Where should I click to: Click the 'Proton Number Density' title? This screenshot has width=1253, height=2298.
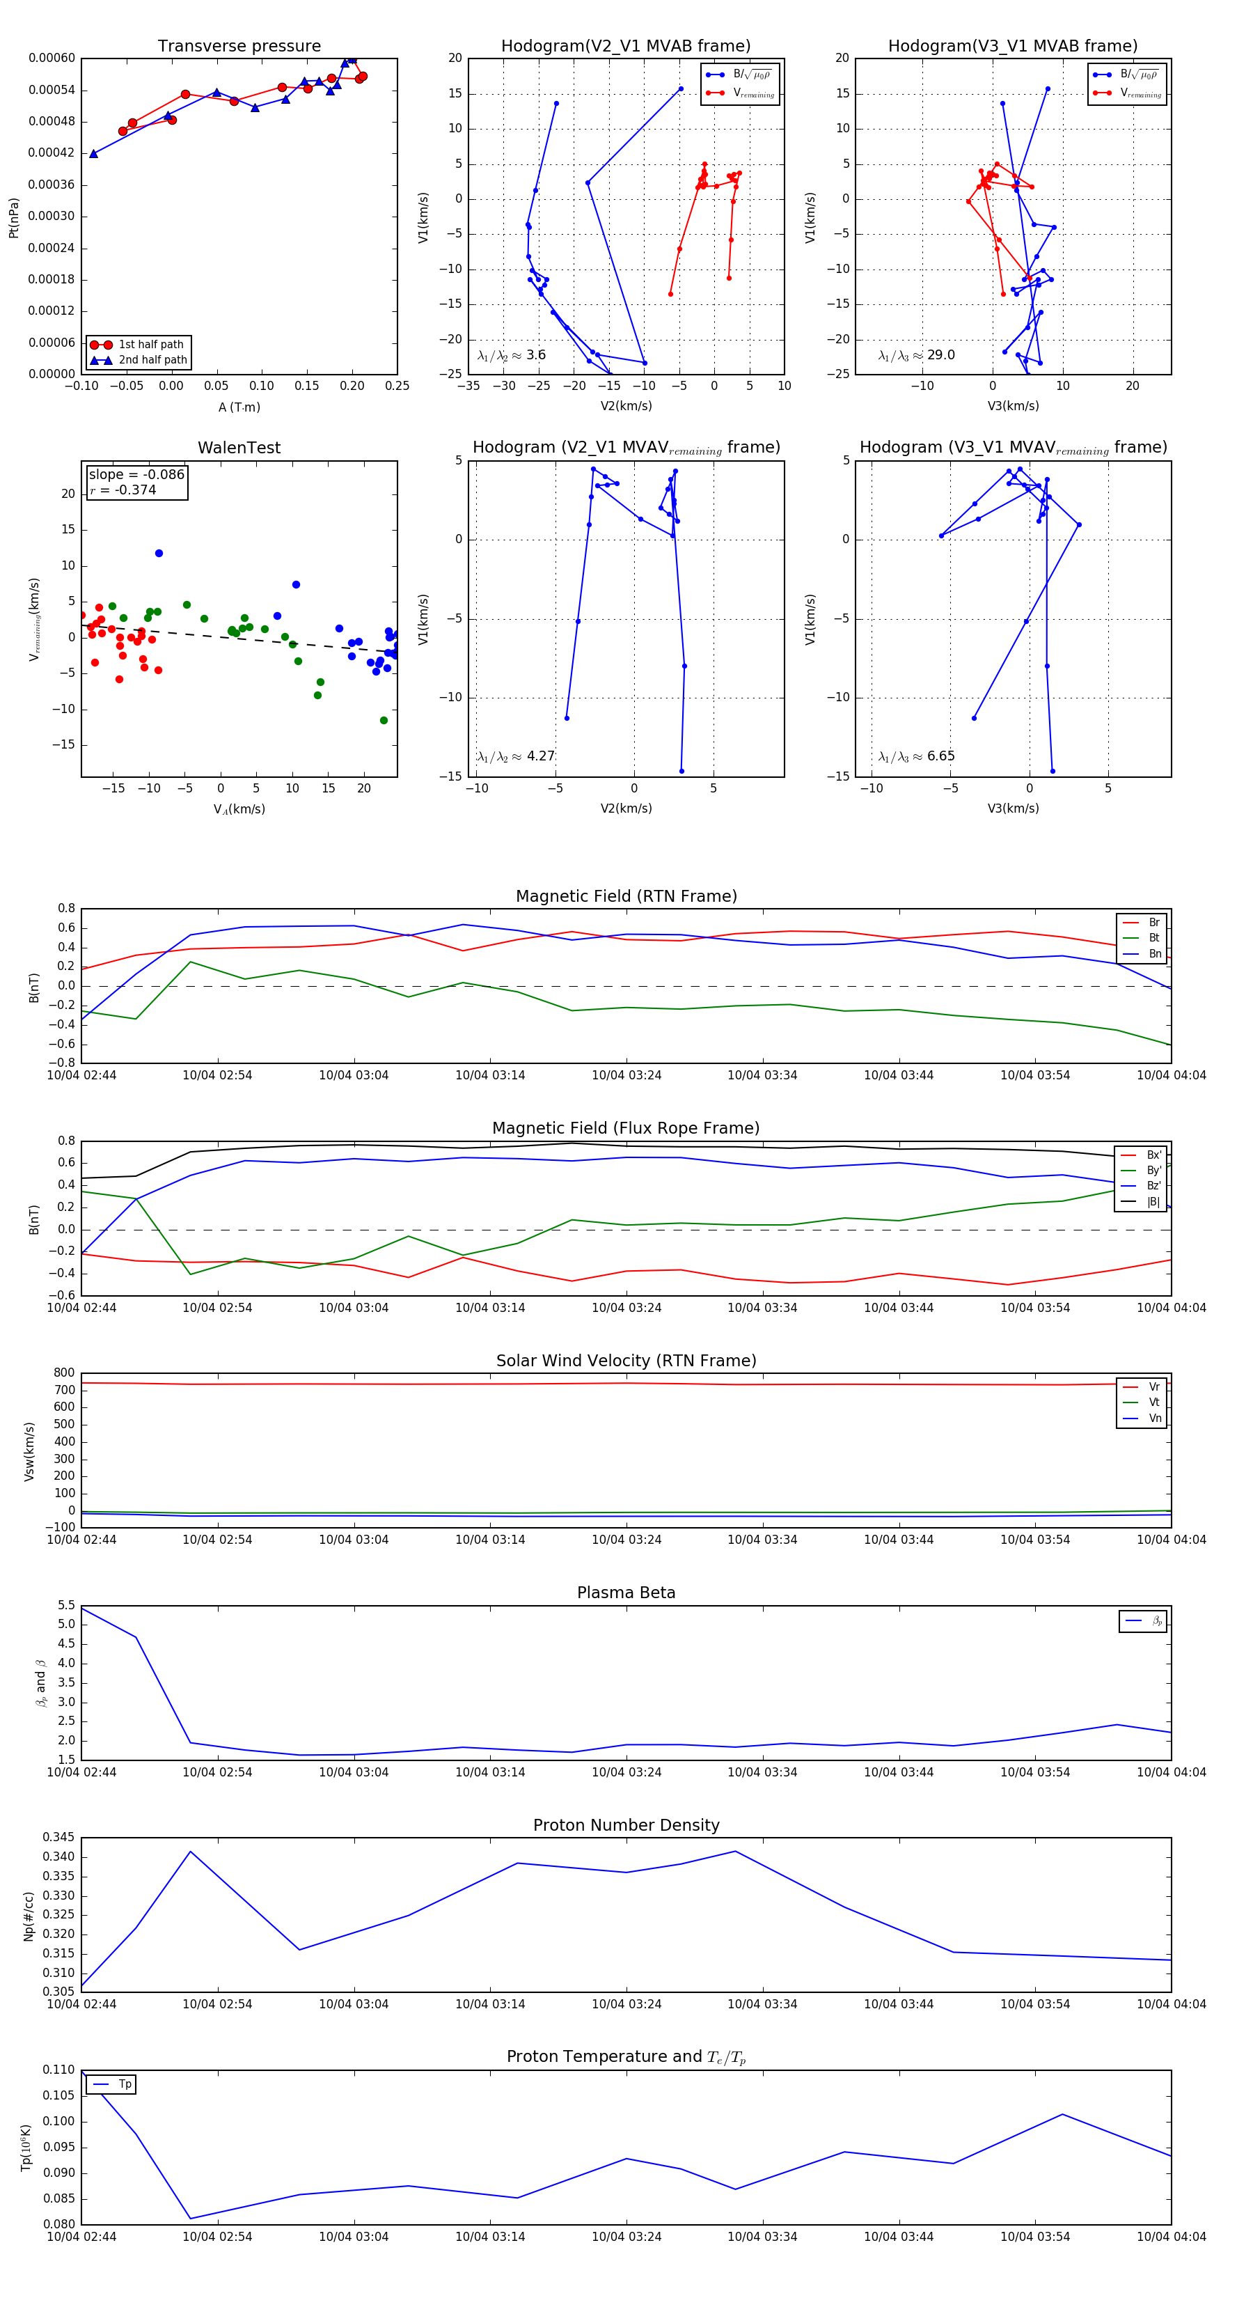tap(626, 1825)
